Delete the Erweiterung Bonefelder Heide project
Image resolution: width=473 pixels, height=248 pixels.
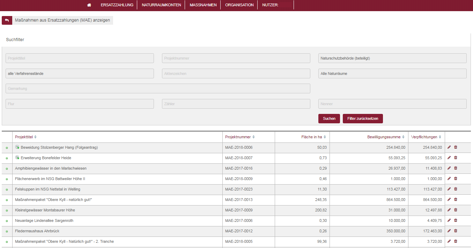456,158
